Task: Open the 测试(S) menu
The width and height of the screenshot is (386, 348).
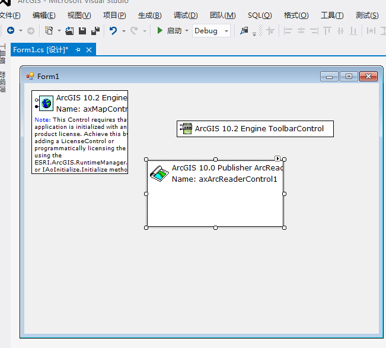Action: (x=367, y=15)
